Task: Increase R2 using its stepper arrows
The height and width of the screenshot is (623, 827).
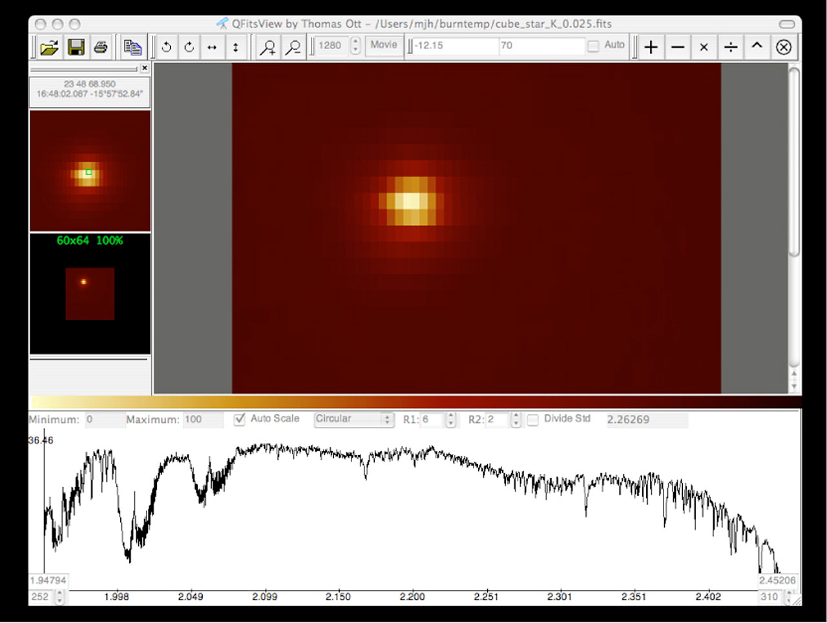Action: click(515, 416)
